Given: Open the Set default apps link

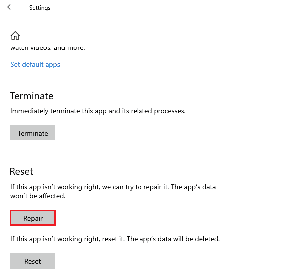Looking at the screenshot, I should [x=35, y=64].
